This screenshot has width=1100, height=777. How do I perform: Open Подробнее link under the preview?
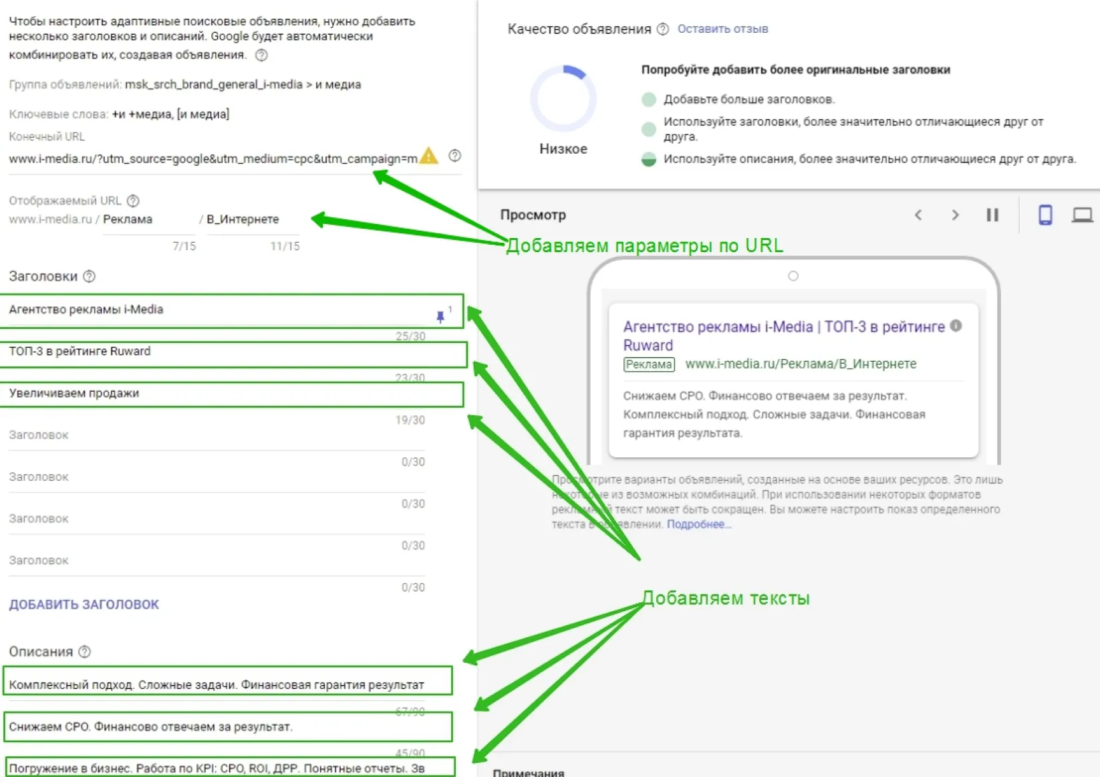[698, 524]
